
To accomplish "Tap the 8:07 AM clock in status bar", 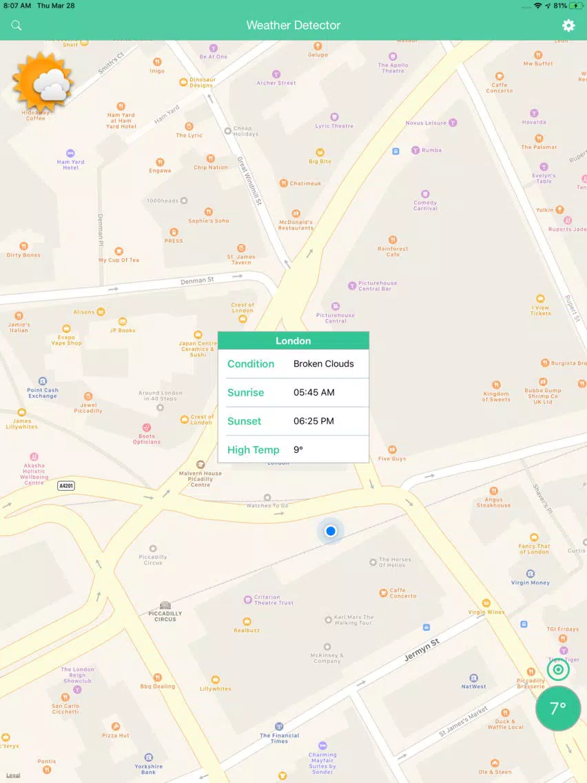I will (x=17, y=6).
